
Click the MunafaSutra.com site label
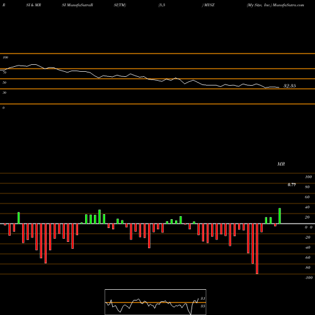[x=289, y=5]
